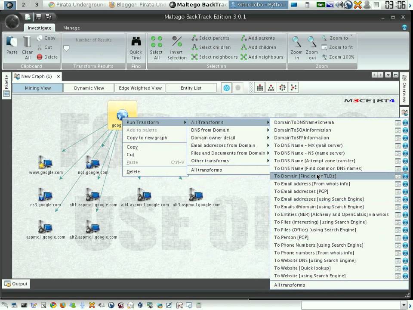Screen dimensions: 413x310
Task: Select ns1.google.com node
Action: (93, 165)
